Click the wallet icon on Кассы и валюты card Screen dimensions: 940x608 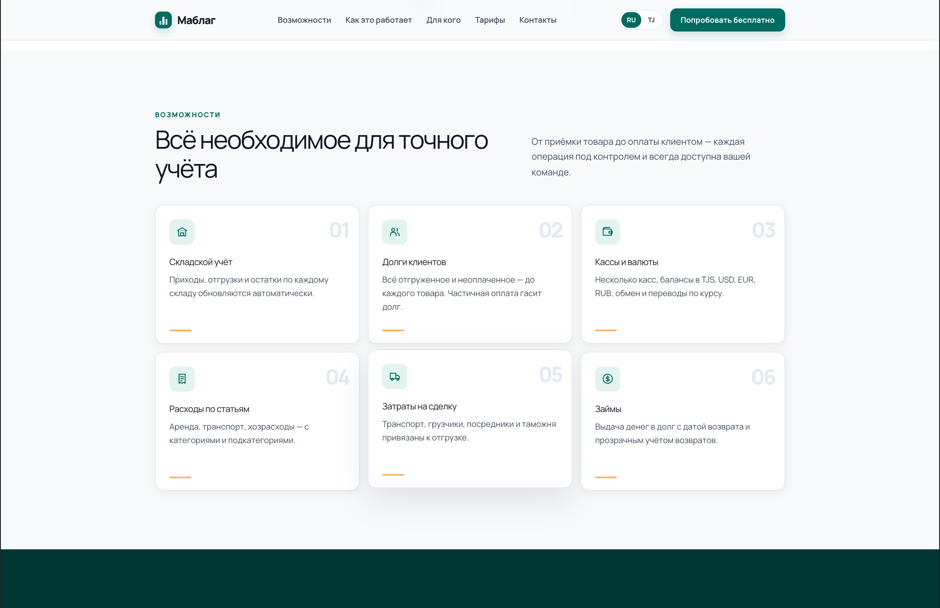(607, 232)
